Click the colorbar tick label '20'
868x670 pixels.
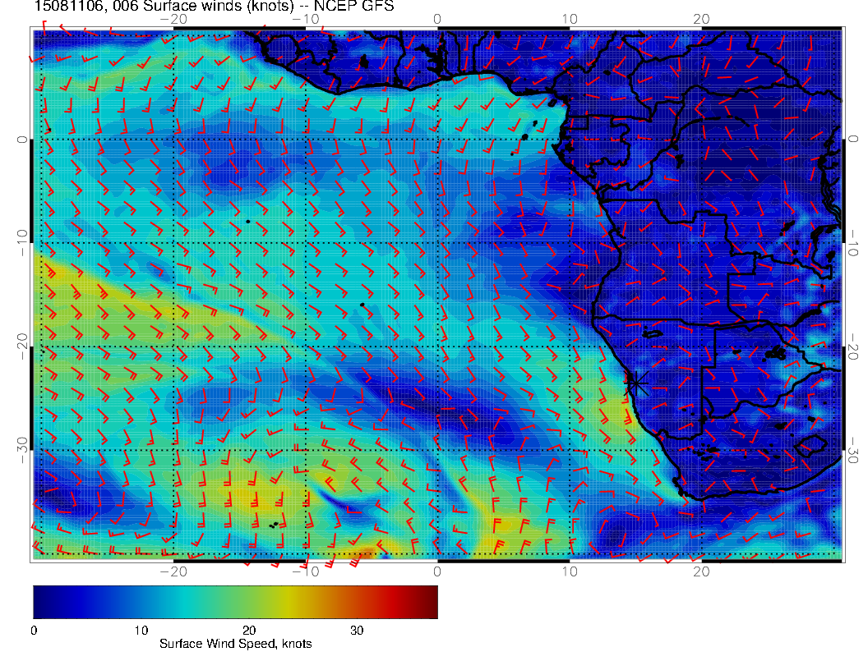coord(249,631)
